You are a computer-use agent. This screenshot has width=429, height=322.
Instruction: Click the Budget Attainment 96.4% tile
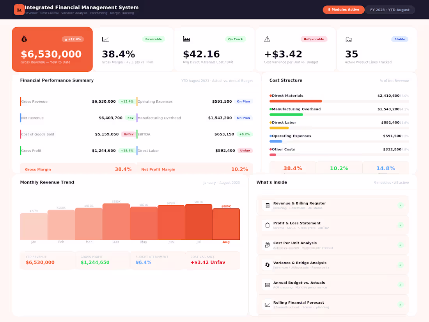tap(157, 260)
